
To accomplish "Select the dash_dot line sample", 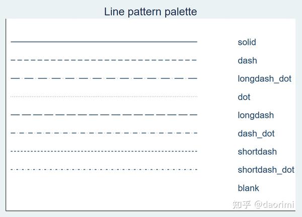I will pyautogui.click(x=104, y=133).
